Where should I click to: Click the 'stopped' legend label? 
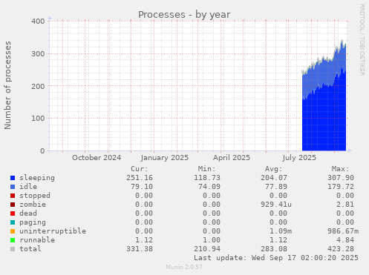[35, 196]
